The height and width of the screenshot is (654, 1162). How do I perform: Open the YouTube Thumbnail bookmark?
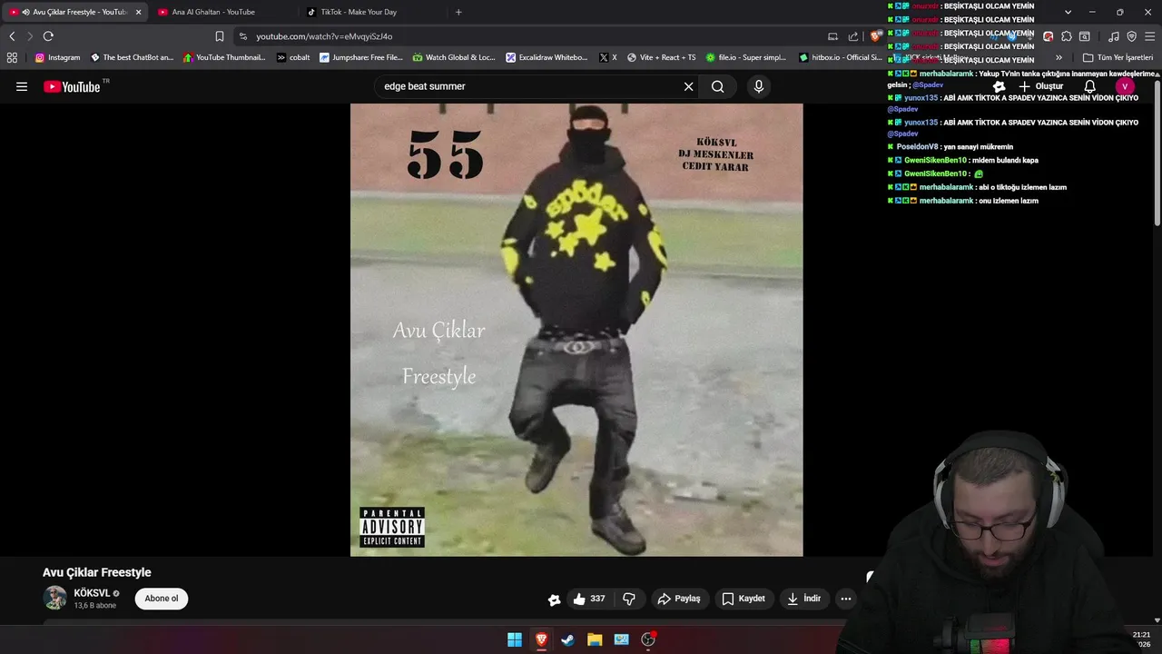coord(224,57)
